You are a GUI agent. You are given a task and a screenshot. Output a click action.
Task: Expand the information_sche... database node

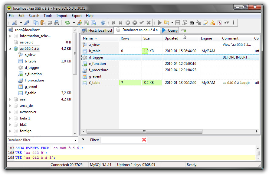(10, 36)
